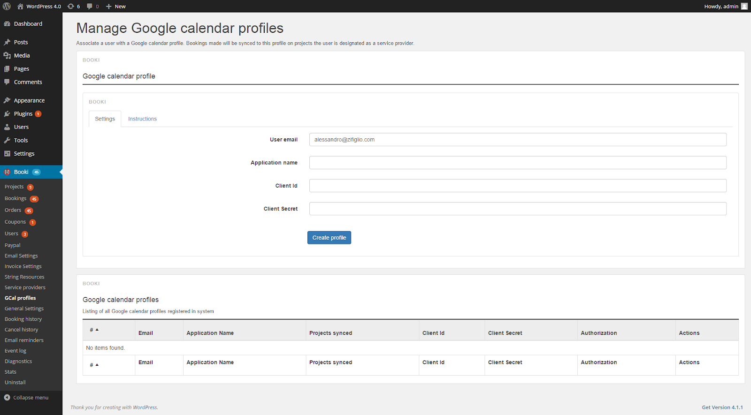Click the Email column header in table
This screenshot has height=415, width=751.
(146, 333)
